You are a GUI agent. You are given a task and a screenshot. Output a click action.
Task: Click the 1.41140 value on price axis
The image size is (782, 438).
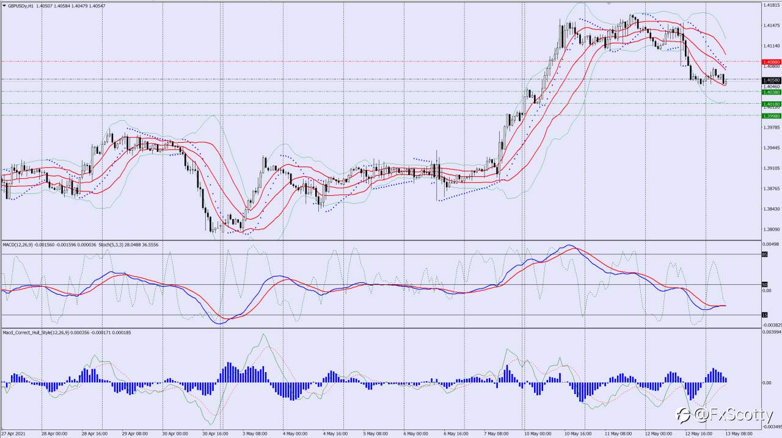pos(770,46)
